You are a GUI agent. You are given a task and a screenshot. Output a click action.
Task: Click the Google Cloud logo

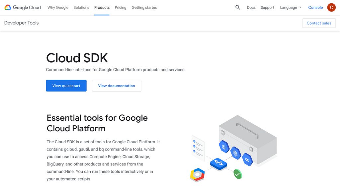[23, 7]
